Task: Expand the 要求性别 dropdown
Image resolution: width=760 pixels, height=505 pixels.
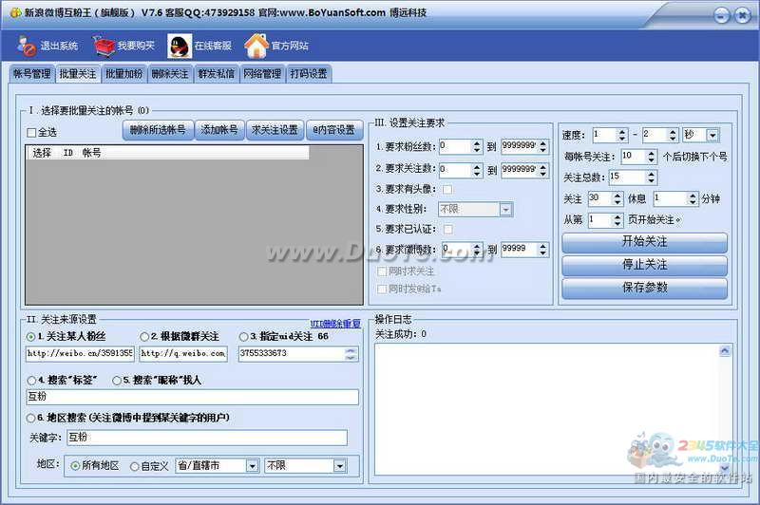Action: 505,210
